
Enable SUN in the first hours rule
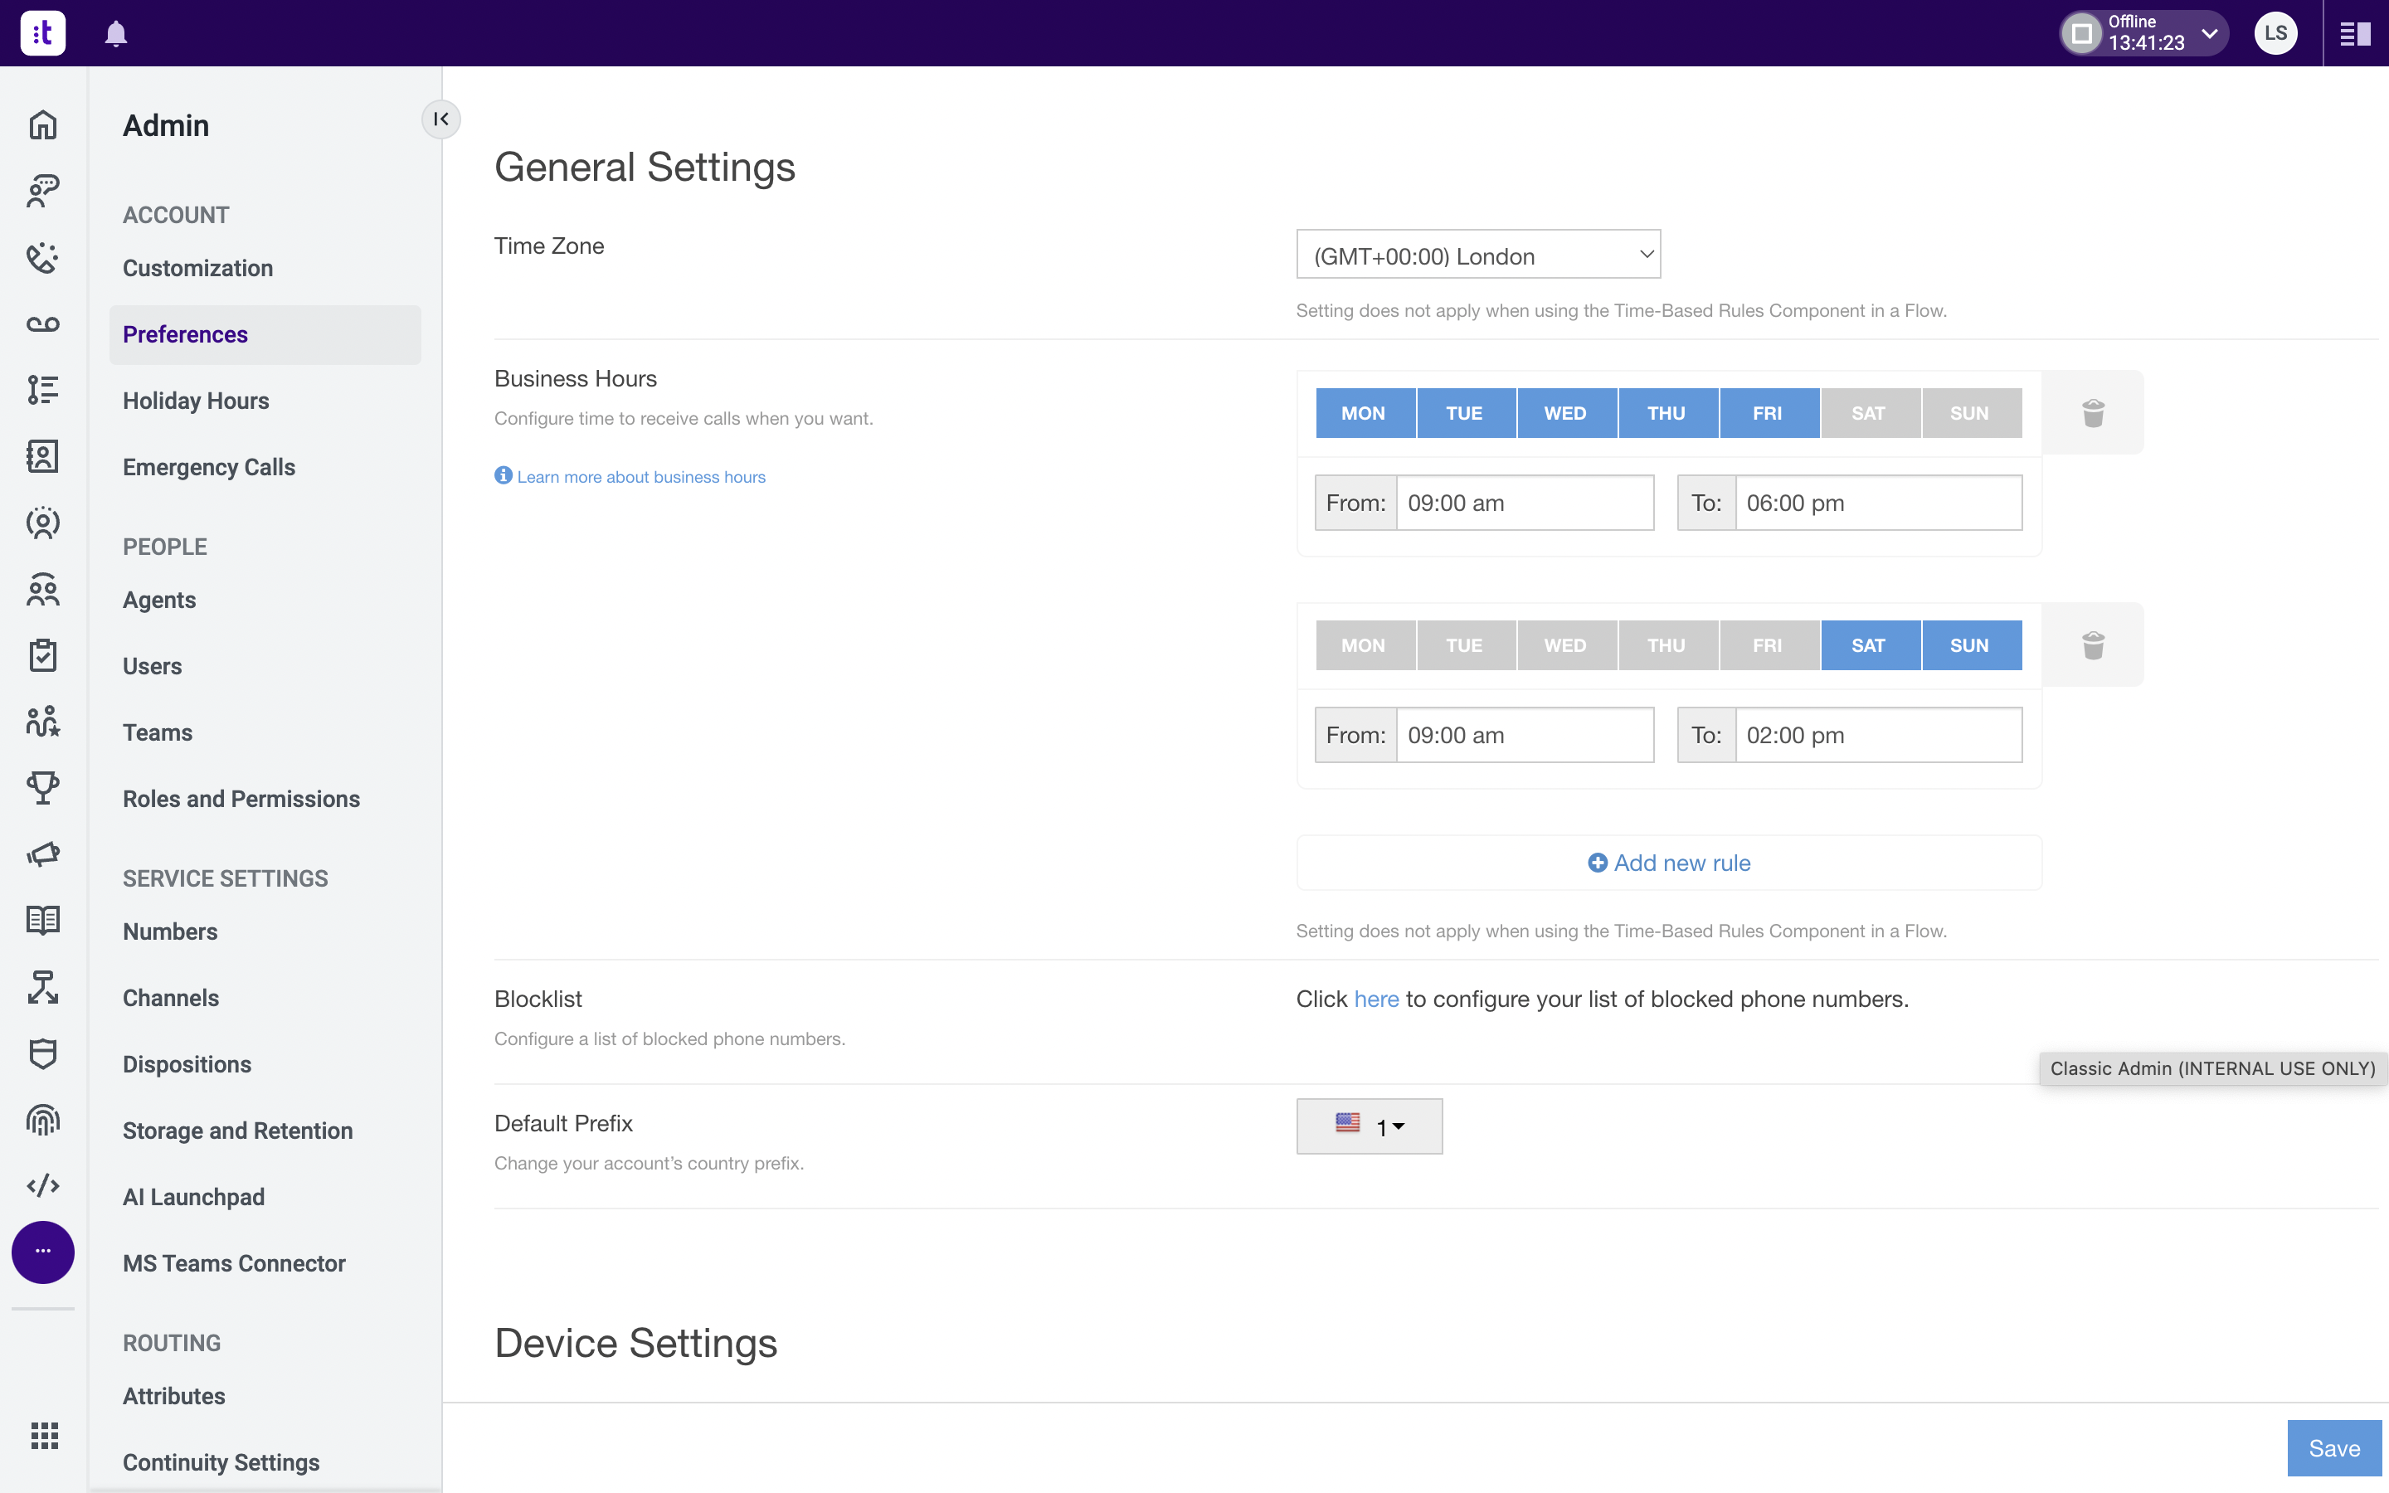(x=1970, y=413)
